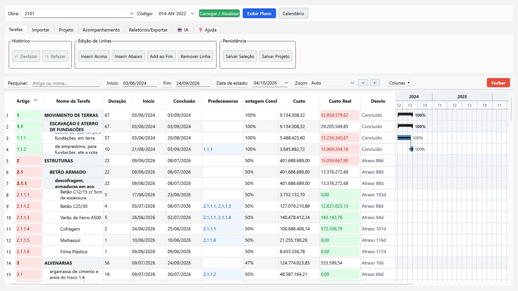Click Artigo cell 2.1.1.2
The width and height of the screenshot is (518, 291).
[x=29, y=206]
